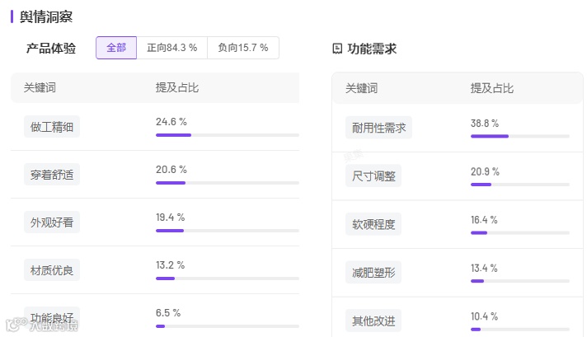Click the 尺寸调整 keyword tag

(x=373, y=176)
